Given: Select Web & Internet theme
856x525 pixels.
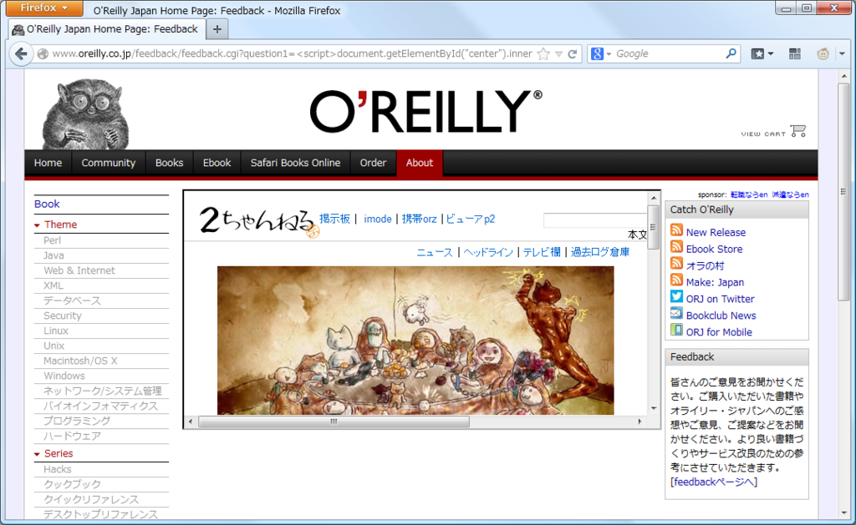Looking at the screenshot, I should pos(79,270).
